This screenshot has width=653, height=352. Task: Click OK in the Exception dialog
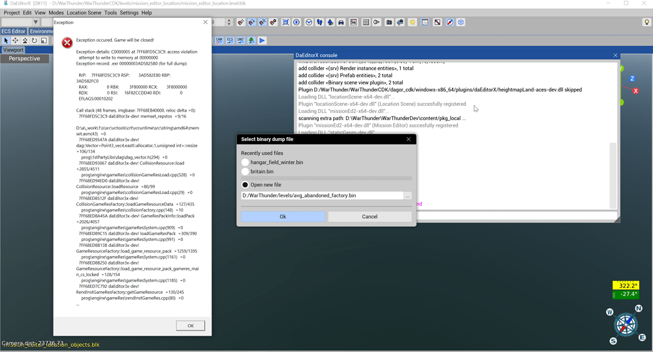(x=190, y=326)
